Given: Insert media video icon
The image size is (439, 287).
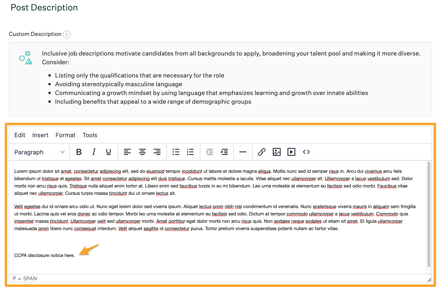Looking at the screenshot, I should click(x=291, y=152).
